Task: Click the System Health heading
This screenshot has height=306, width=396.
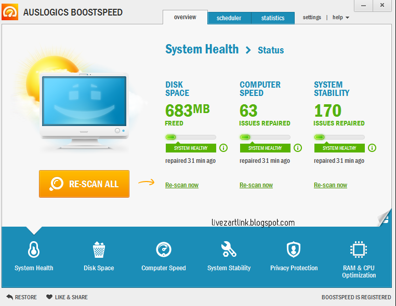Action: 202,49
